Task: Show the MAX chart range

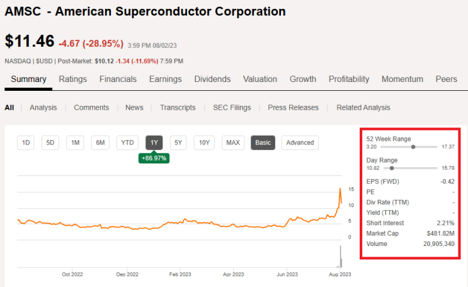Action: (233, 143)
